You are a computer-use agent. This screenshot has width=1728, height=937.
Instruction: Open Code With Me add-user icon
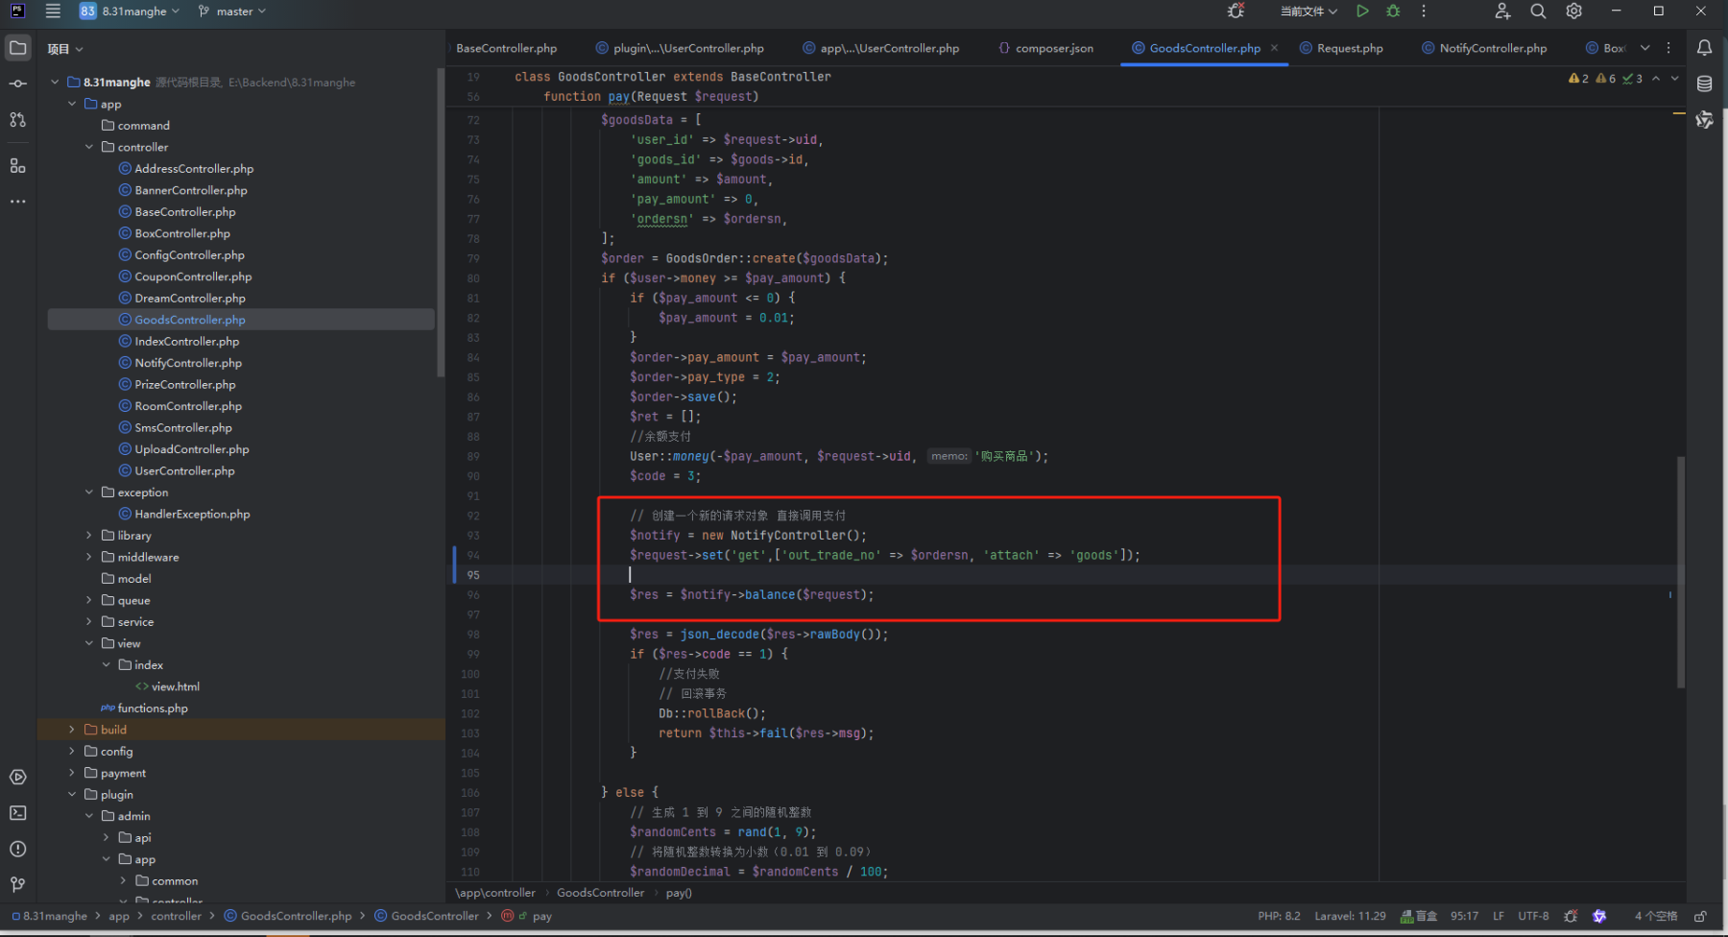coord(1502,12)
